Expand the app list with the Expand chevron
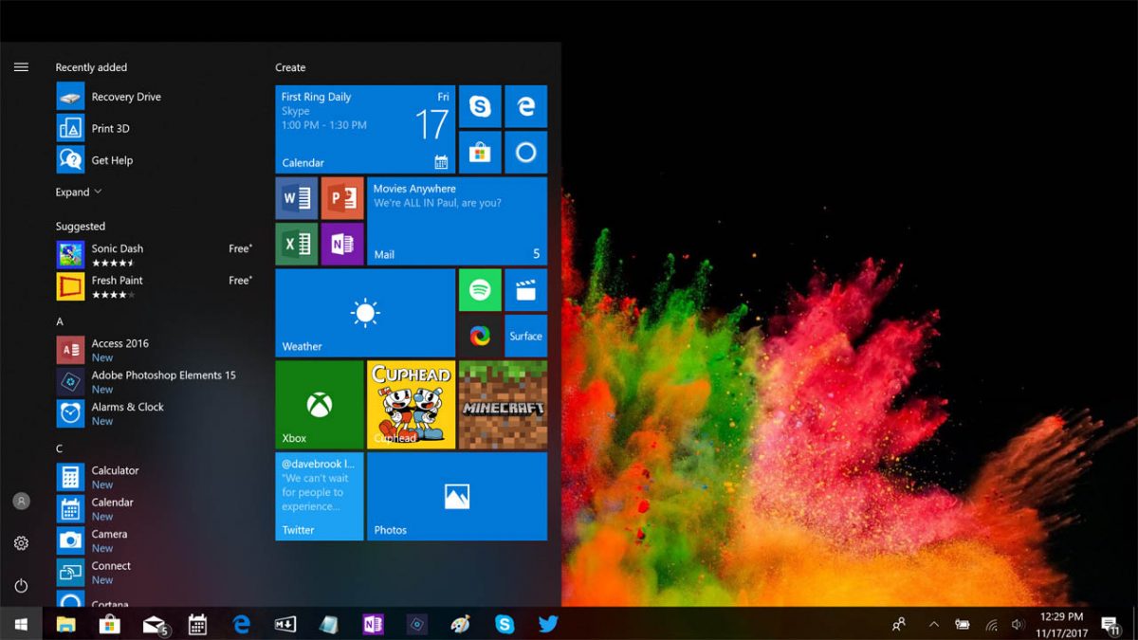 (x=72, y=192)
